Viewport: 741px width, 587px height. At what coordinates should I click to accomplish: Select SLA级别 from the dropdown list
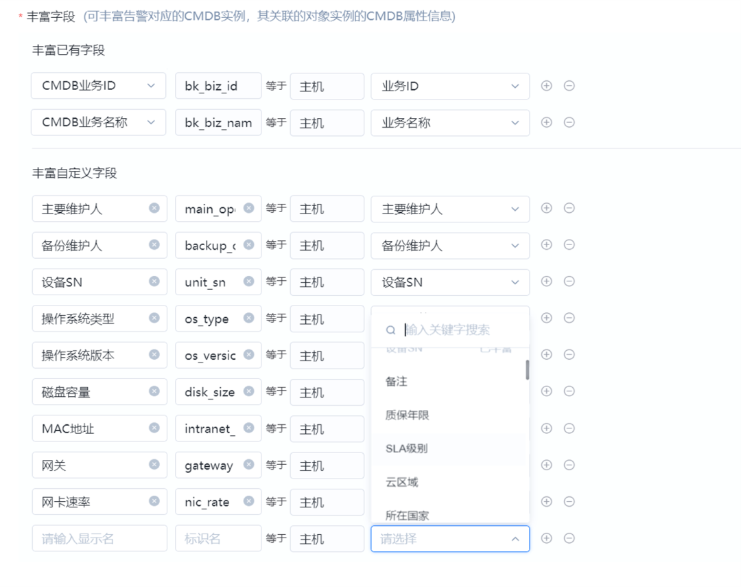[x=407, y=448]
